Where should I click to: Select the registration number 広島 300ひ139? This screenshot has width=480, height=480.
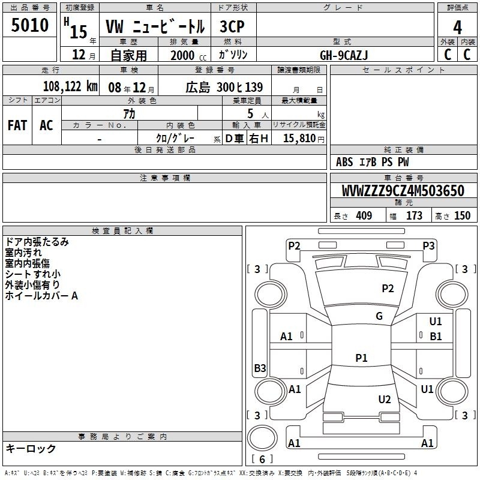(224, 87)
